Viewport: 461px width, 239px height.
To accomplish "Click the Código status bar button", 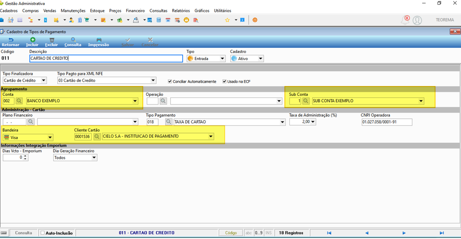I will 231,233.
